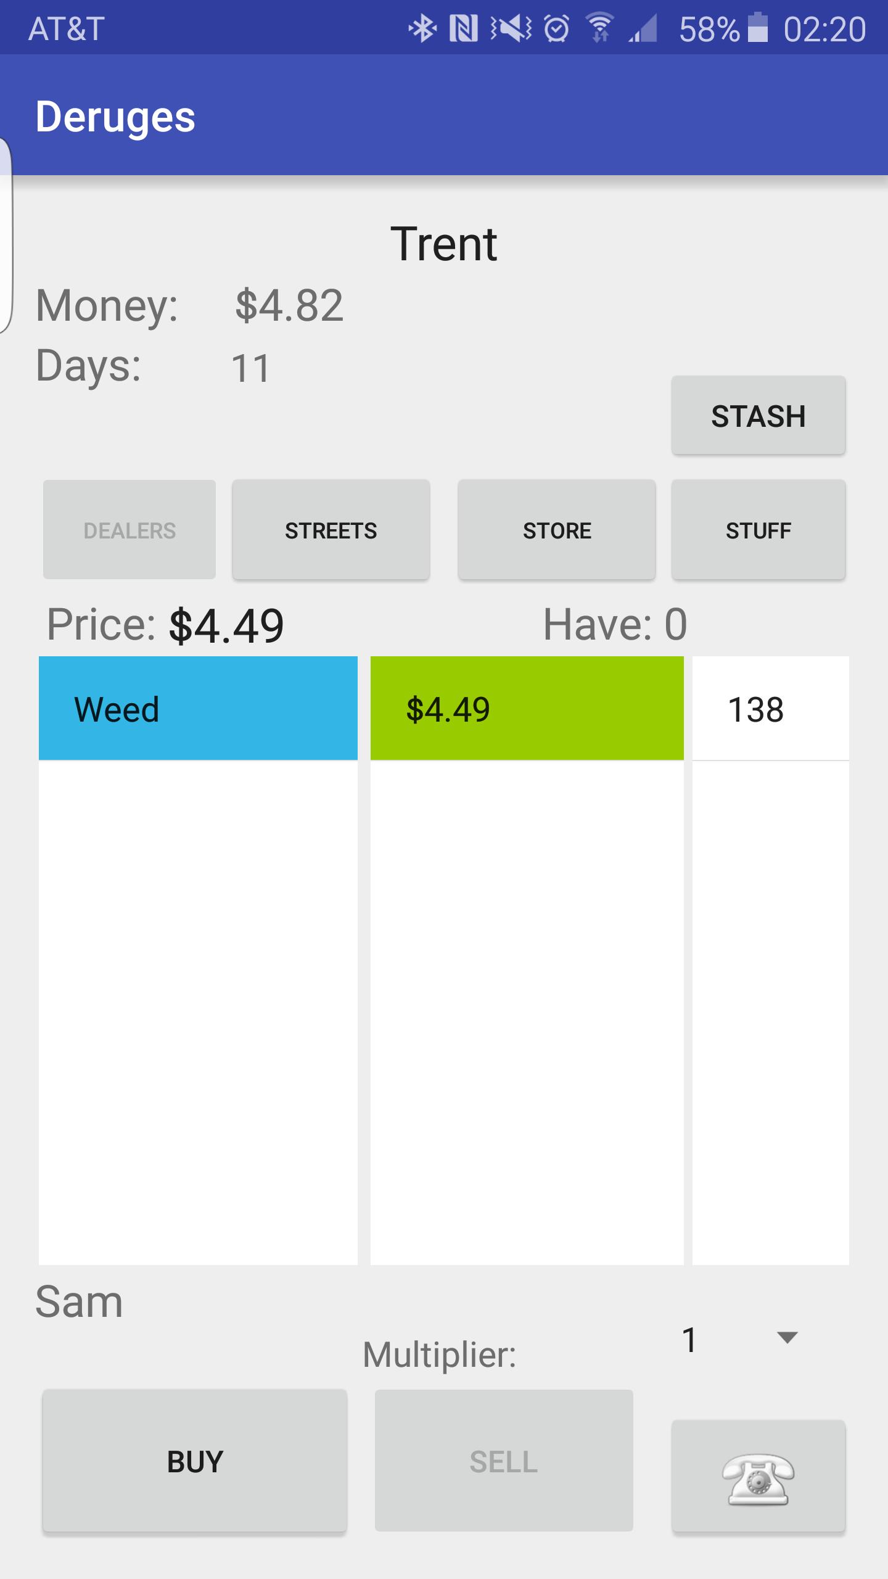Select the blue Weed item cell
Image resolution: width=888 pixels, height=1579 pixels.
coord(198,708)
